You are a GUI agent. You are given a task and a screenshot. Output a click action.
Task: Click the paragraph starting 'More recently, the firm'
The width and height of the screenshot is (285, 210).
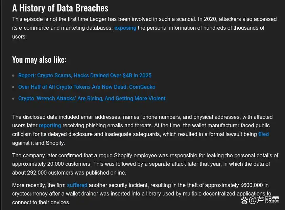click(142, 194)
